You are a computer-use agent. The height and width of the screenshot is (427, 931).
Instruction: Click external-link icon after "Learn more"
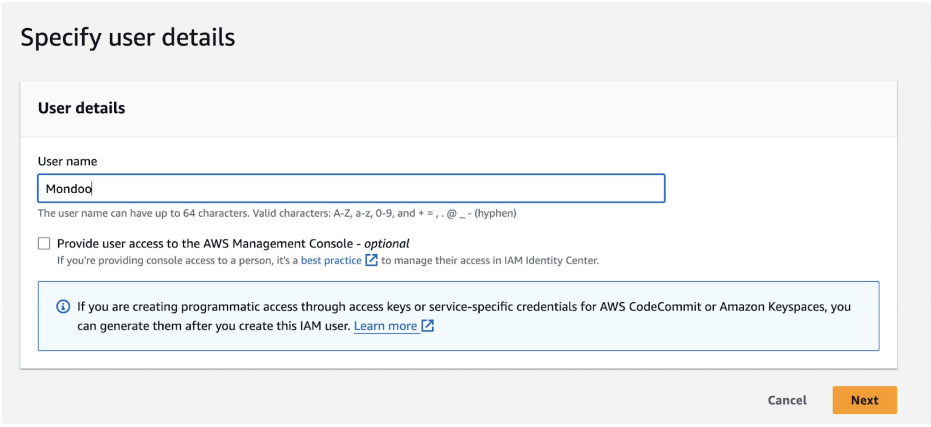coord(427,326)
